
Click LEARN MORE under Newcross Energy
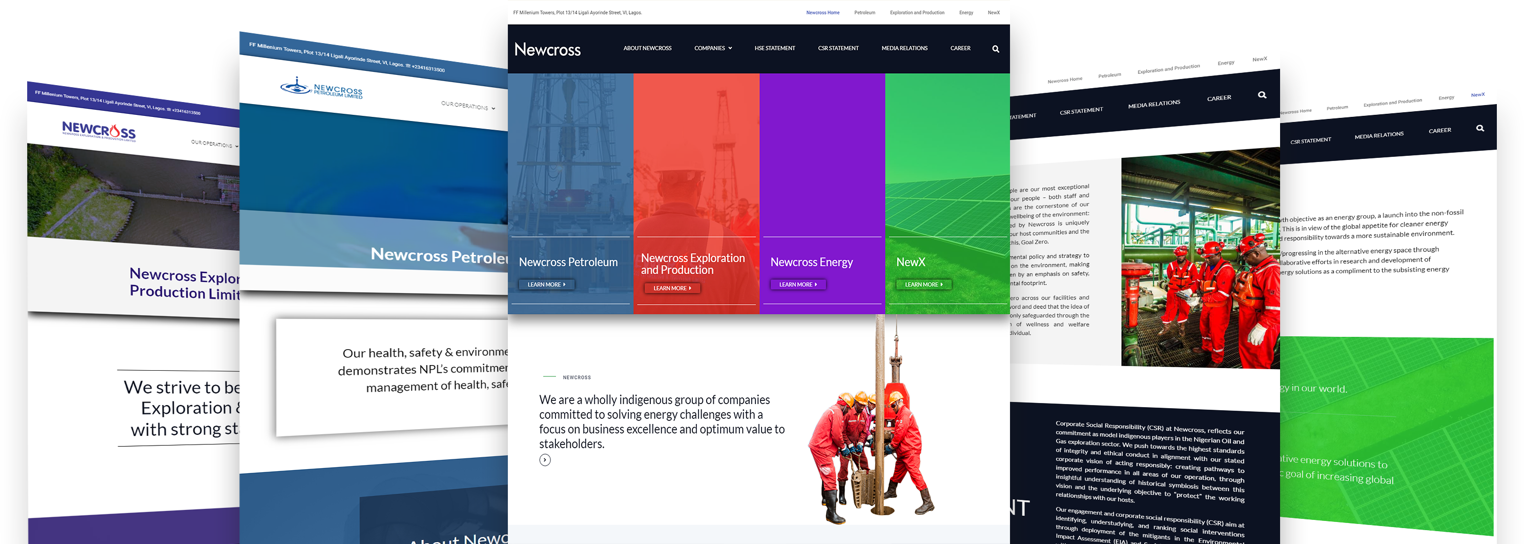tap(798, 285)
